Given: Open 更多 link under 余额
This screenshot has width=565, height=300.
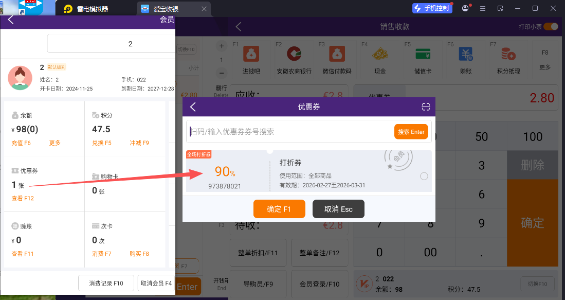Looking at the screenshot, I should tap(55, 143).
